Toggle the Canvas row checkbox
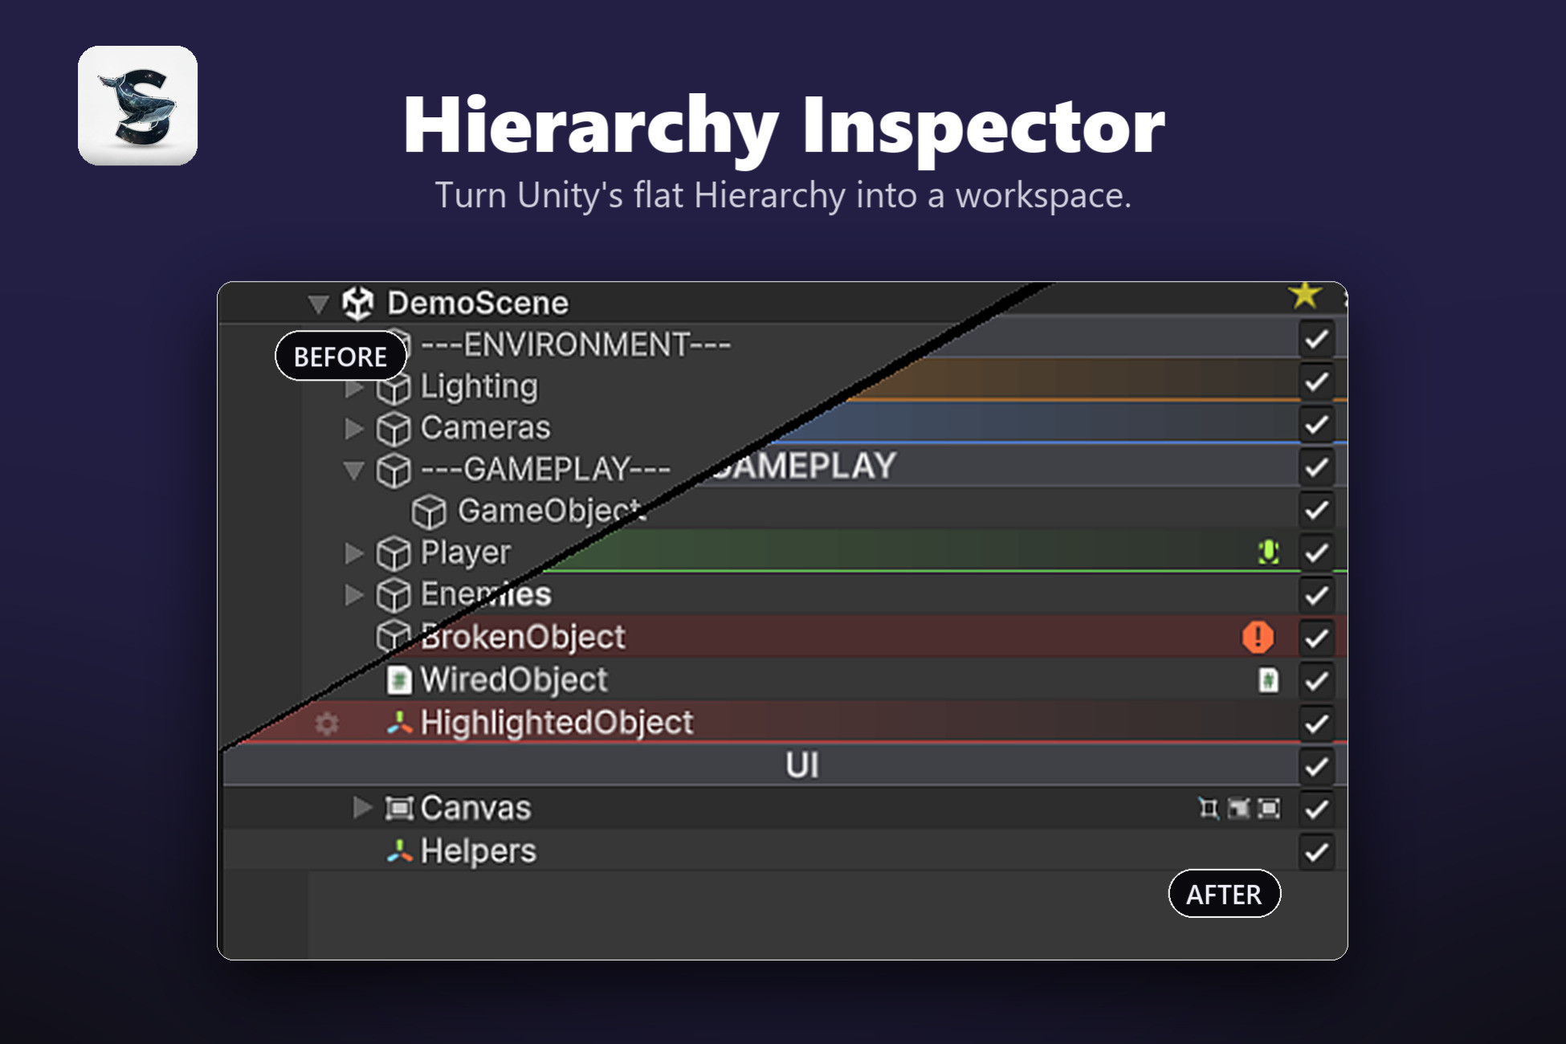The image size is (1566, 1044). click(x=1316, y=809)
